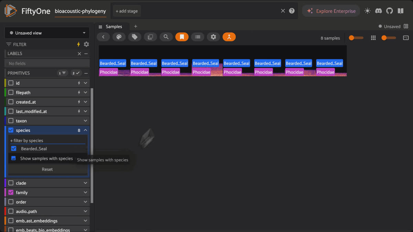Collapse the PRIMITIVES group
Image resolution: width=413 pixels, height=232 pixels.
pos(86,73)
